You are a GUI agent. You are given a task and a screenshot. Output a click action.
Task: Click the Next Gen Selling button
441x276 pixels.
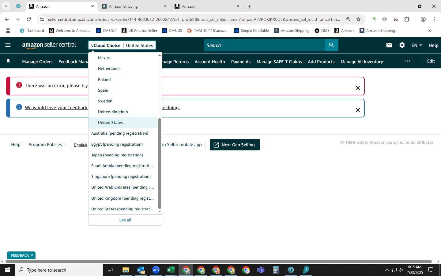pyautogui.click(x=235, y=145)
